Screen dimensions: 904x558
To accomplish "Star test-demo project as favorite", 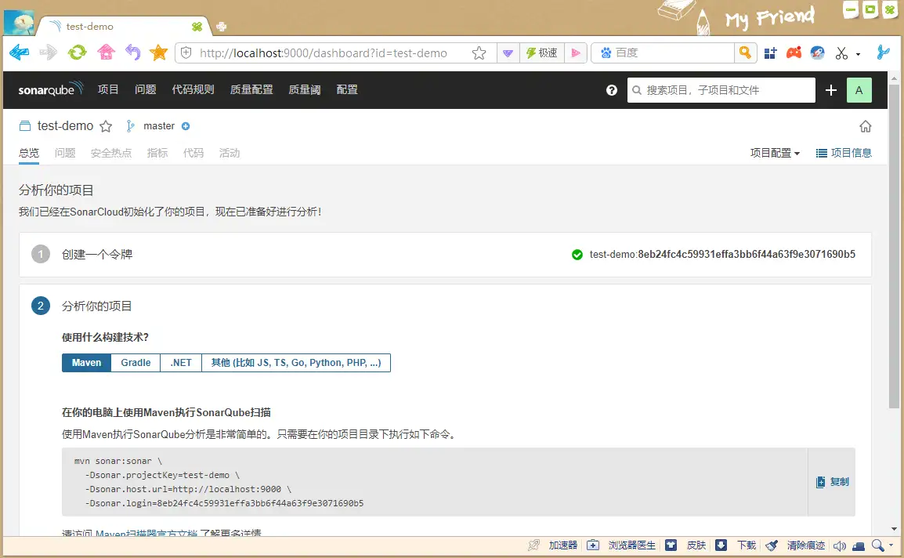I will (106, 126).
